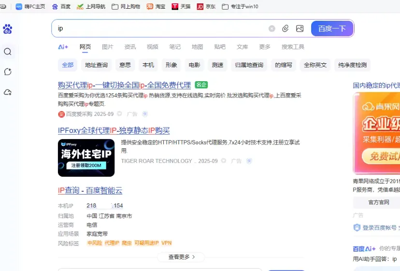This screenshot has width=400, height=271.
Task: Click the paperclip attach file icon
Action: tap(286, 29)
